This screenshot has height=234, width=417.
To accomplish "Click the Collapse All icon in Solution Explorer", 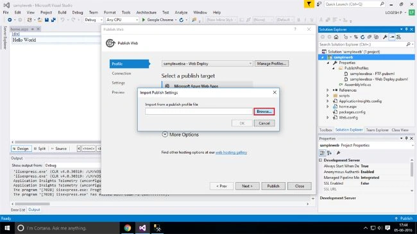I will pos(370,37).
